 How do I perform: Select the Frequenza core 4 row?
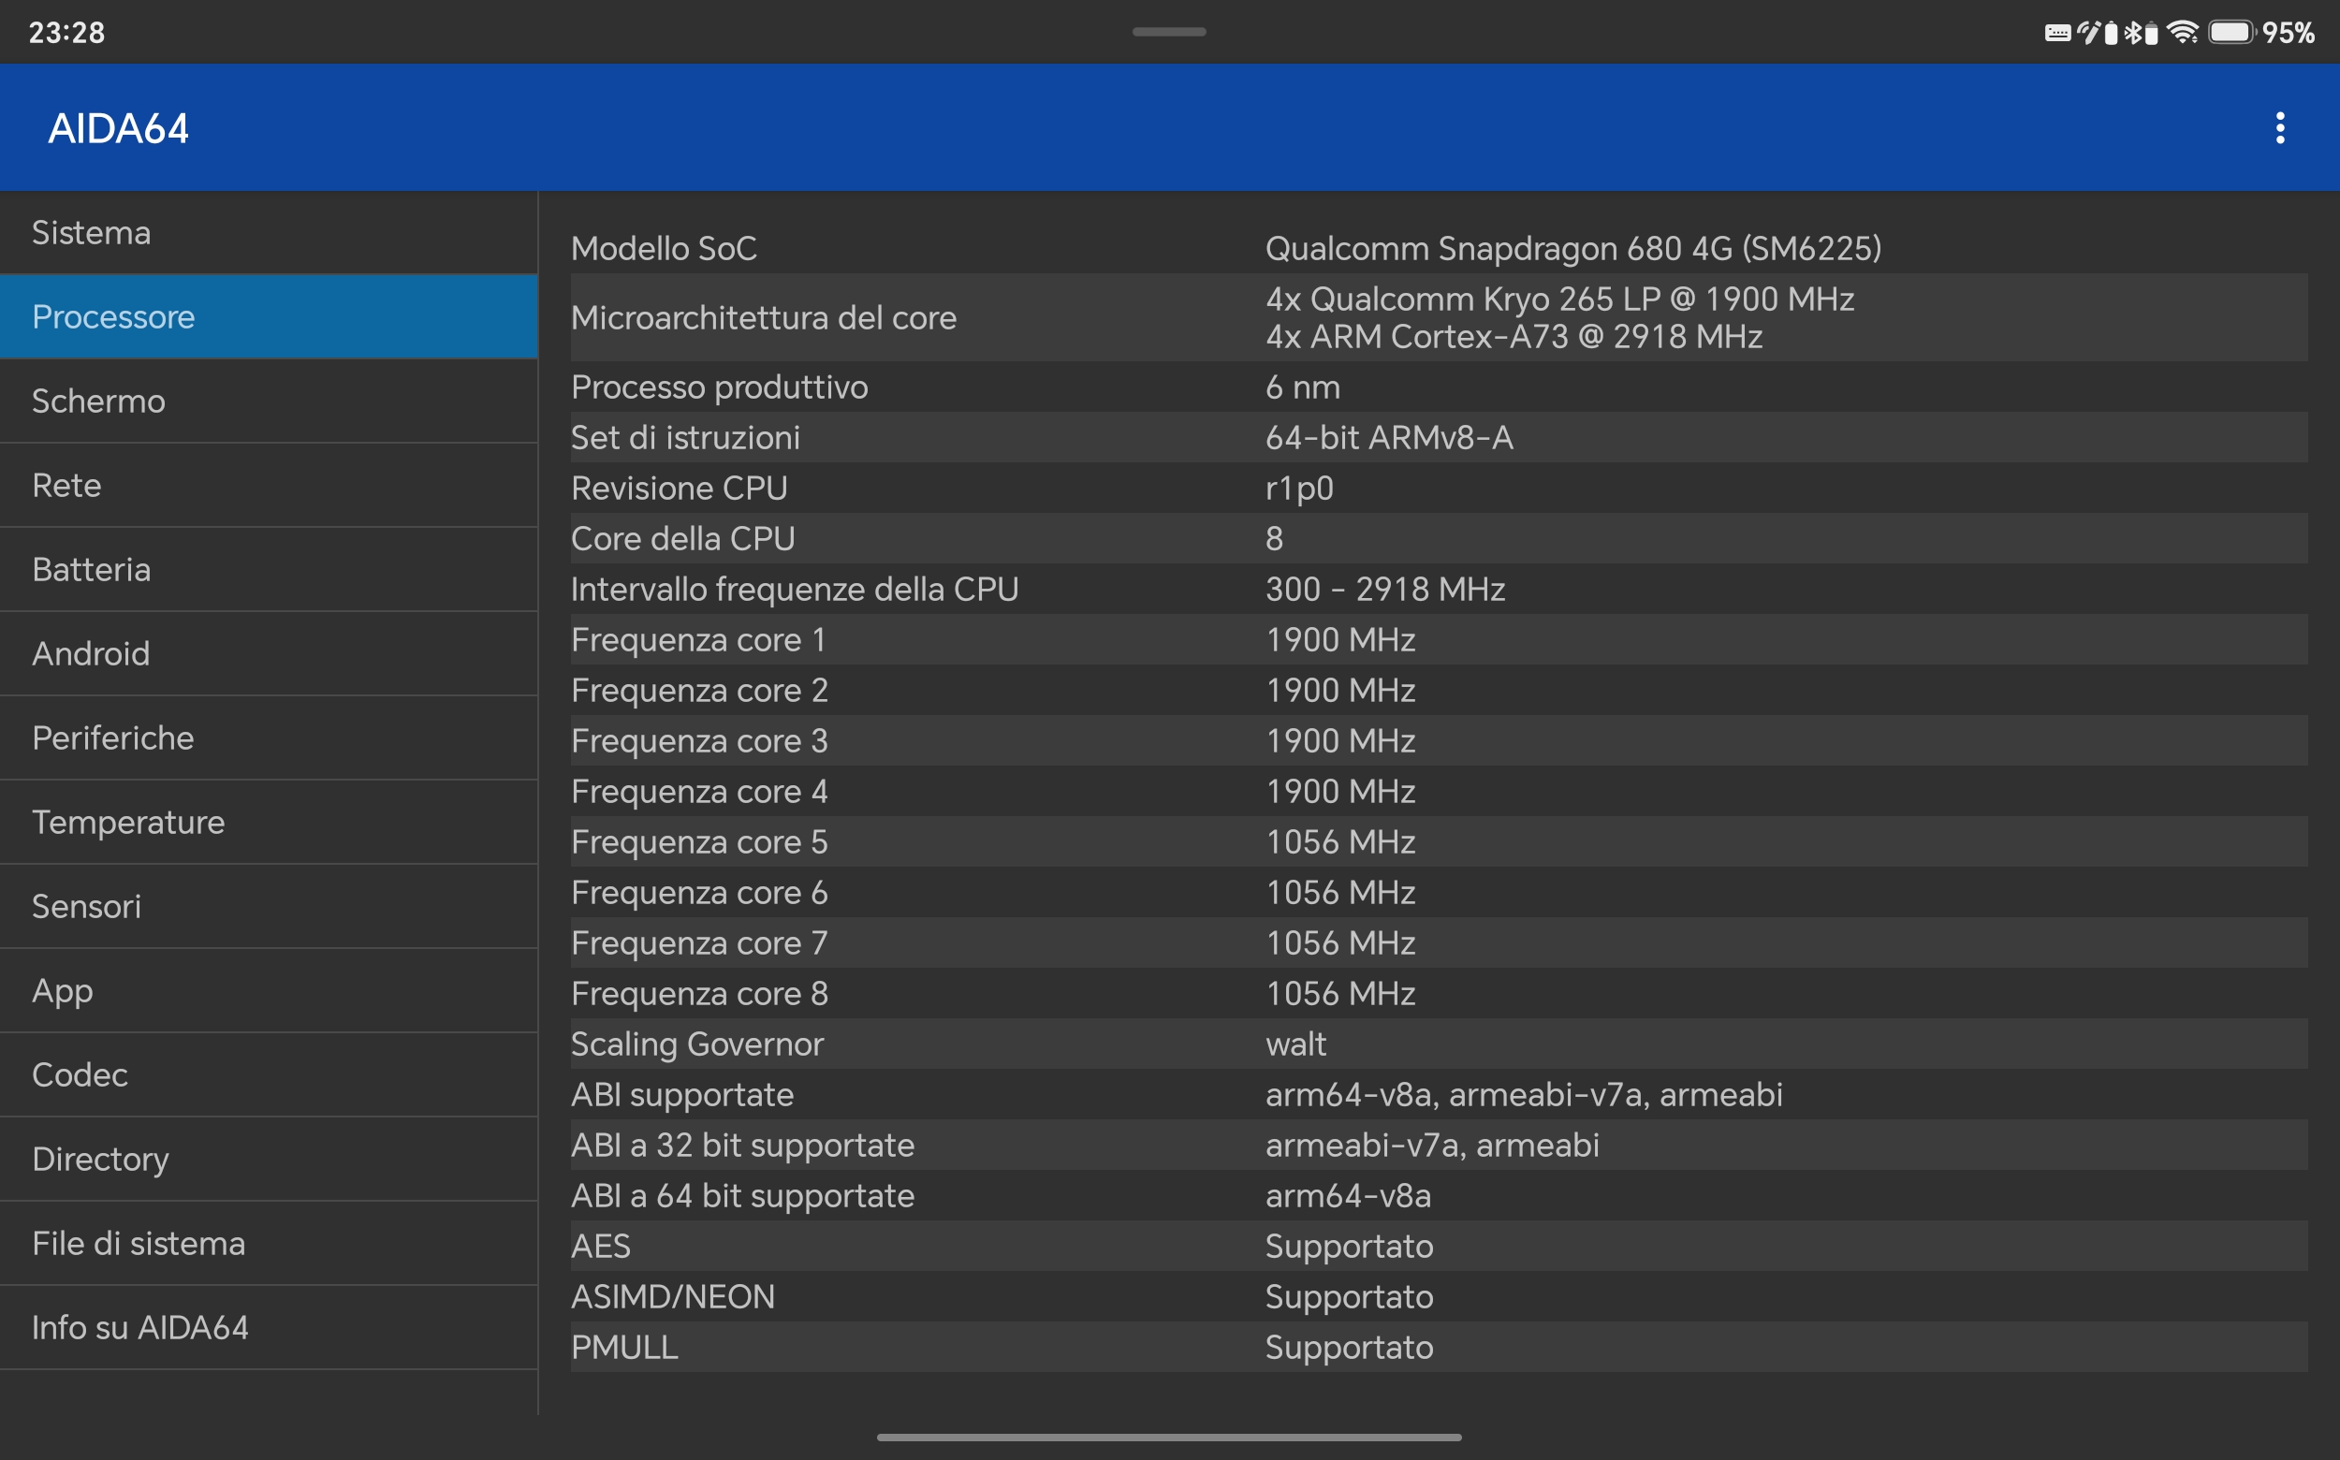pos(1438,792)
